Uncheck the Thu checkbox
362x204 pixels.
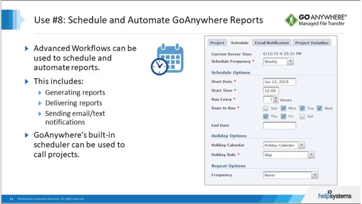pos(266,116)
